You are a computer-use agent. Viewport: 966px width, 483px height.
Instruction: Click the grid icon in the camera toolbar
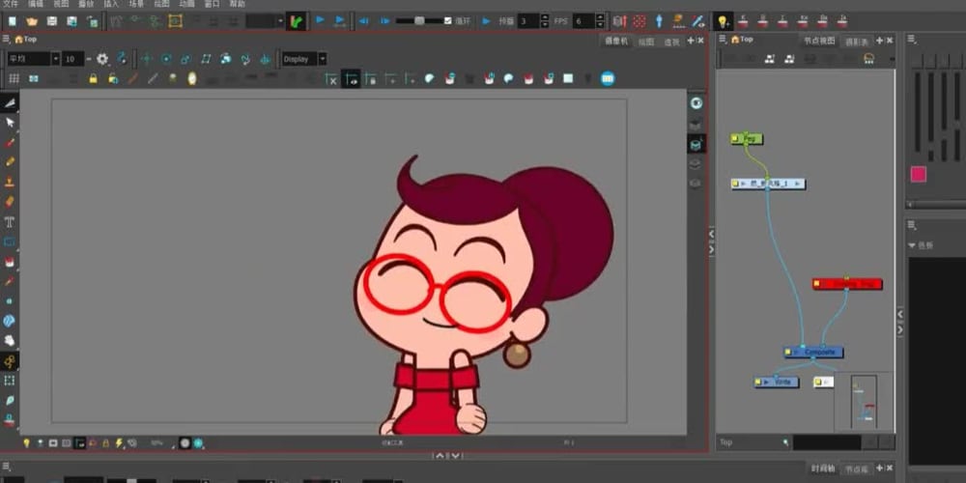pos(14,79)
